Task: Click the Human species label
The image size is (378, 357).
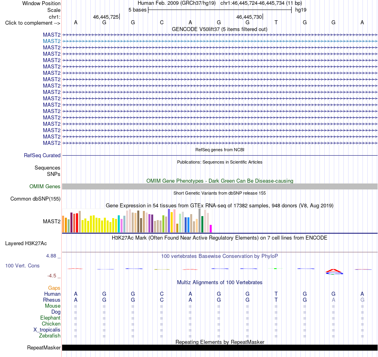Action: (52, 294)
